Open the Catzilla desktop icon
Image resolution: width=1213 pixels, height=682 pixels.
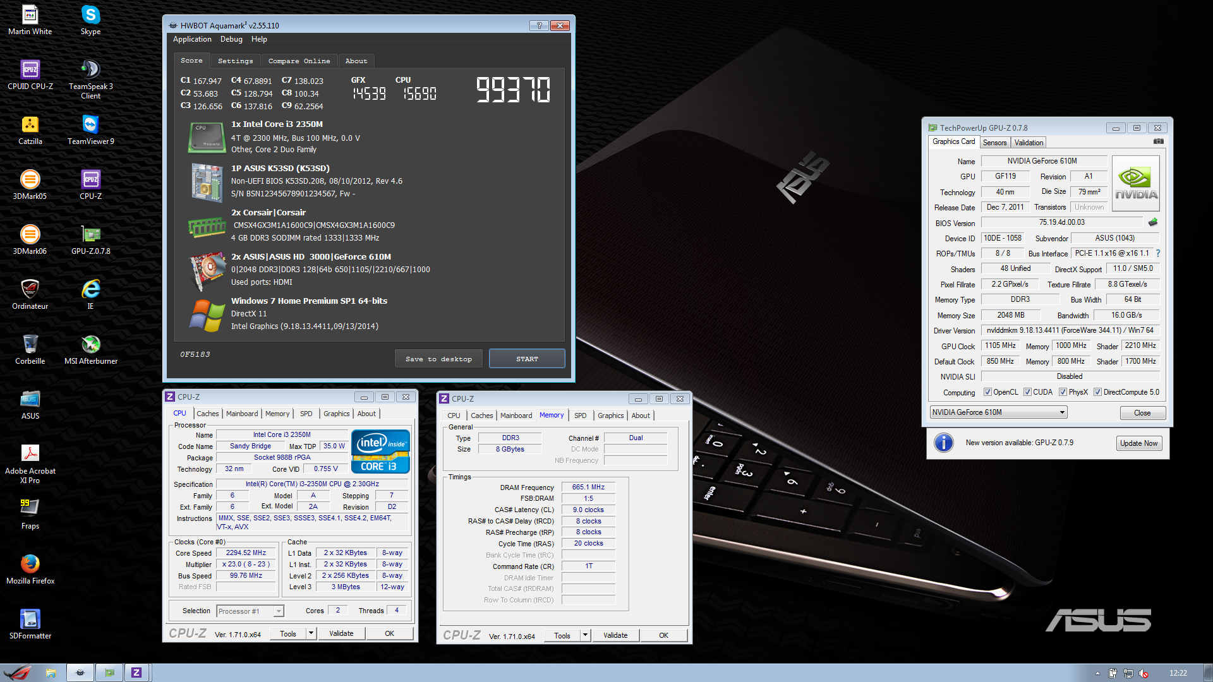pyautogui.click(x=30, y=129)
